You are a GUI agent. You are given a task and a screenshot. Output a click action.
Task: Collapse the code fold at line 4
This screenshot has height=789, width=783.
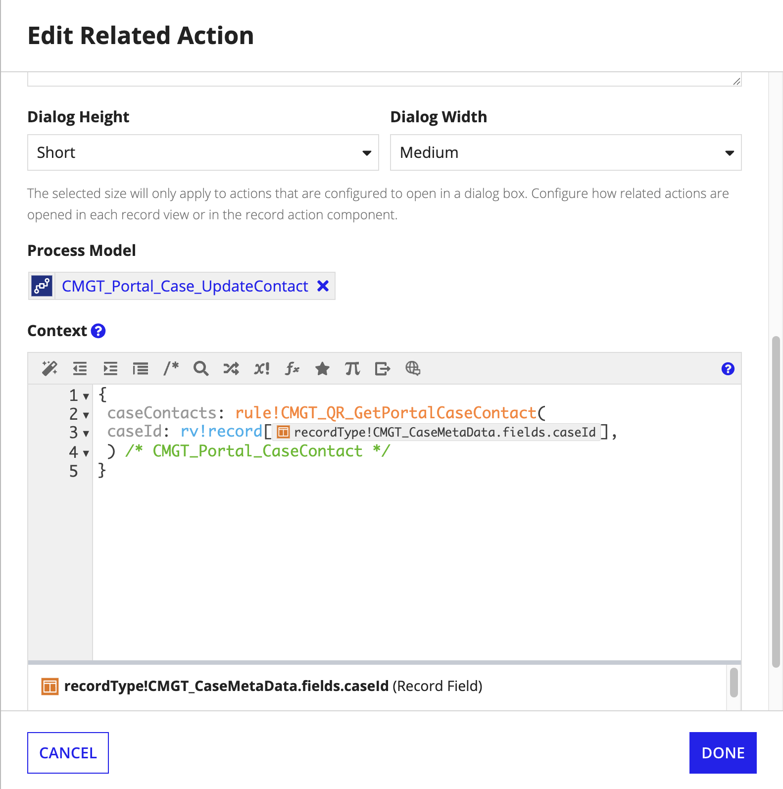tap(86, 453)
